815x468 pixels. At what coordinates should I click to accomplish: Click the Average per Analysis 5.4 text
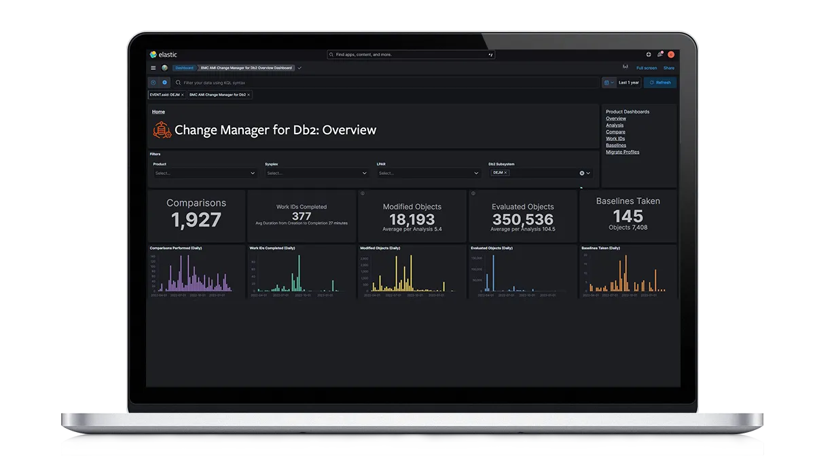click(x=412, y=229)
